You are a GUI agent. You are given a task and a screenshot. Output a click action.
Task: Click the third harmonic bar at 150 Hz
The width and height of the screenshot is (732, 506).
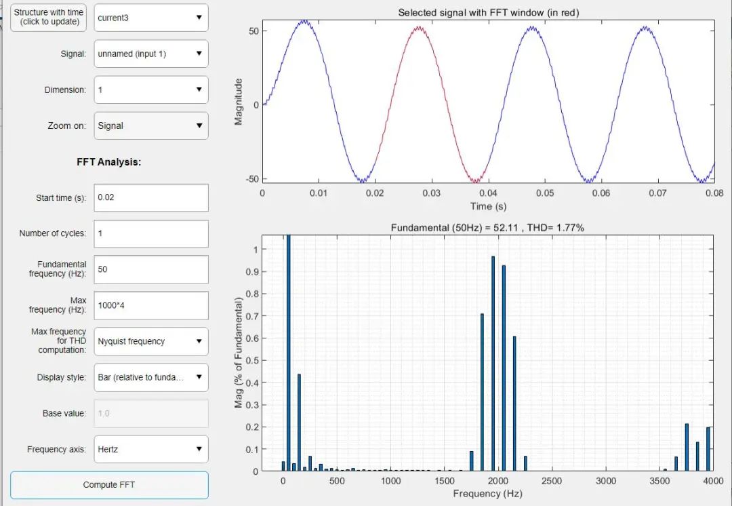[299, 423]
